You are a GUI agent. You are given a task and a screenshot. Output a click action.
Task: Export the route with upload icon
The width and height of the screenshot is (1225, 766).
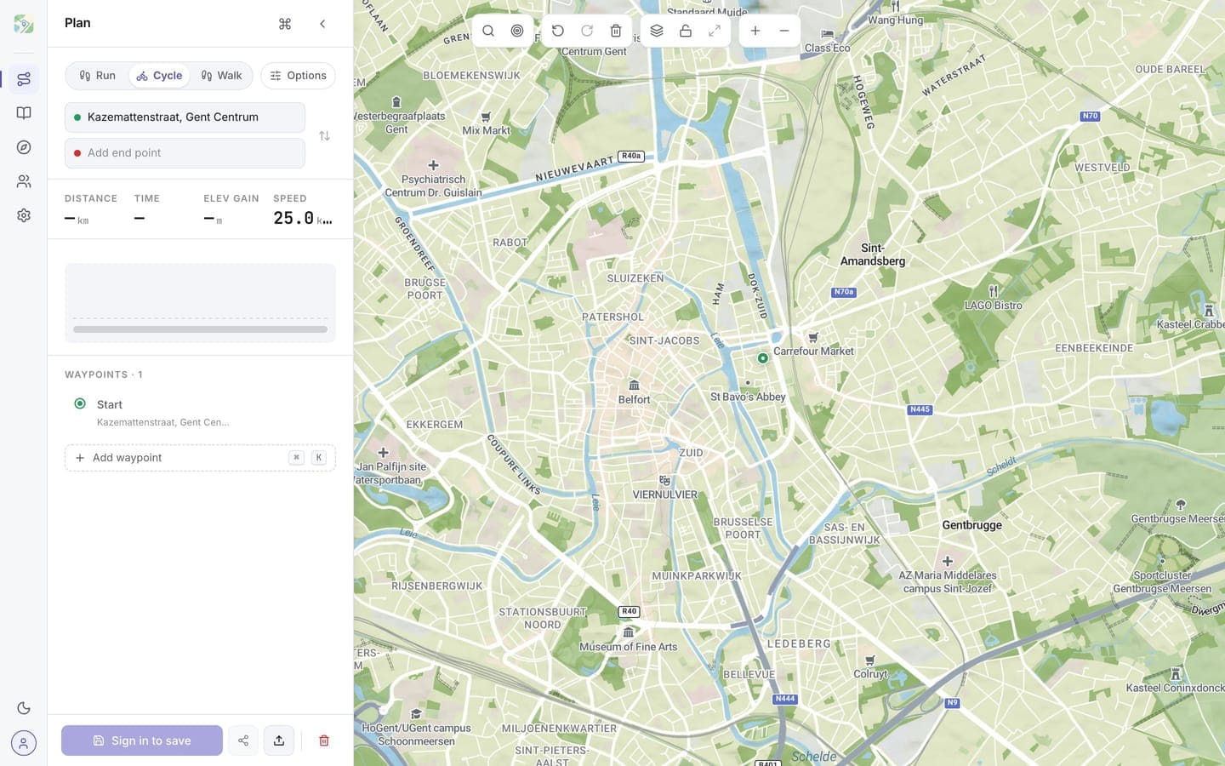click(279, 740)
